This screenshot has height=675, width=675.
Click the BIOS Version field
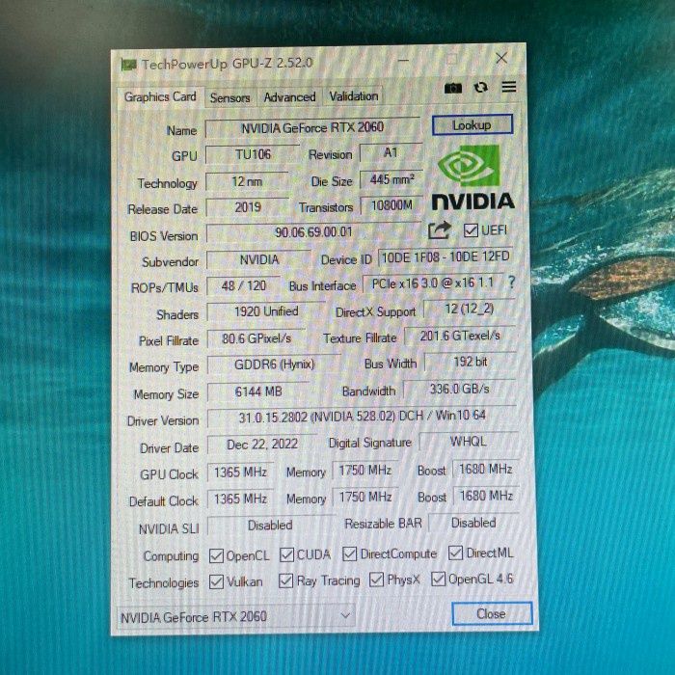pos(313,232)
